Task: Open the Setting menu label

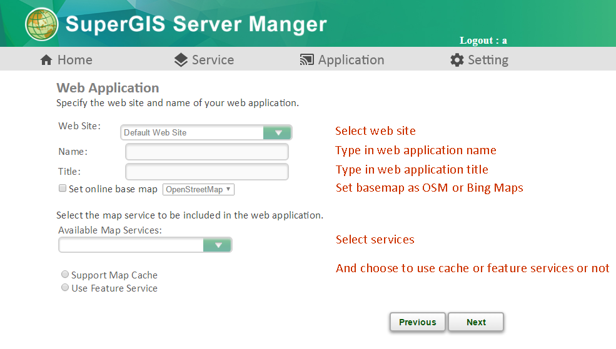Action: 488,60
